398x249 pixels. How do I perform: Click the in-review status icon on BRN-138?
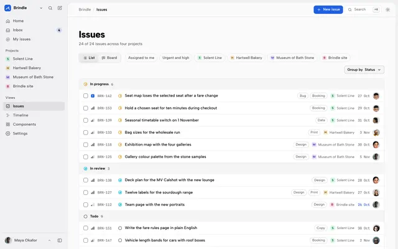tap(120, 180)
